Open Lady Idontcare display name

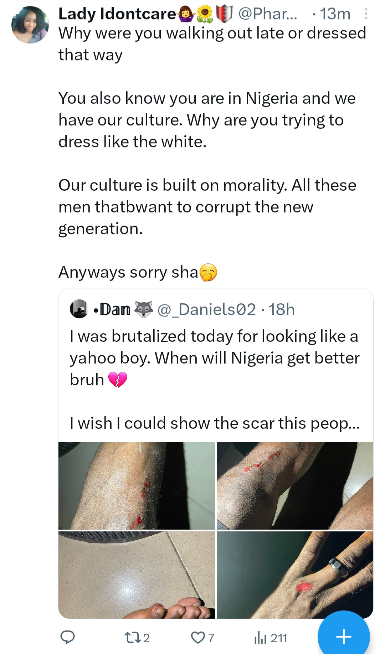tap(117, 14)
